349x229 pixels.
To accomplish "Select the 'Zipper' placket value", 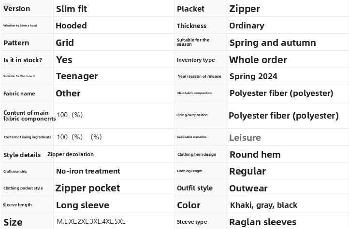I will (245, 9).
